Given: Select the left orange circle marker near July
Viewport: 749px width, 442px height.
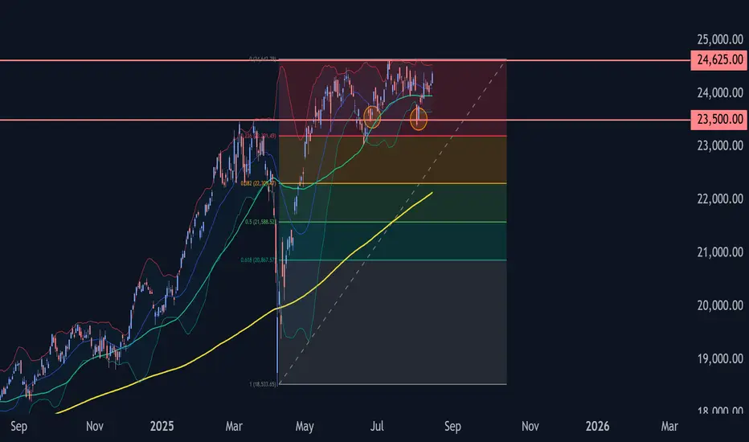Looking at the screenshot, I should (x=372, y=117).
